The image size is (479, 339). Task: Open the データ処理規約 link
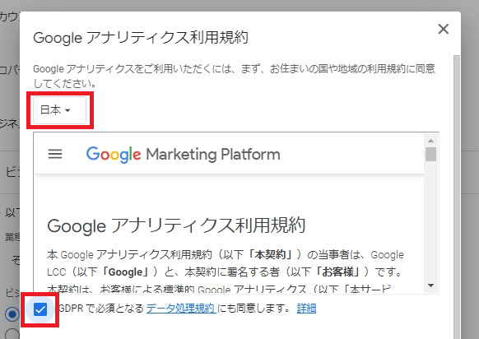point(181,309)
